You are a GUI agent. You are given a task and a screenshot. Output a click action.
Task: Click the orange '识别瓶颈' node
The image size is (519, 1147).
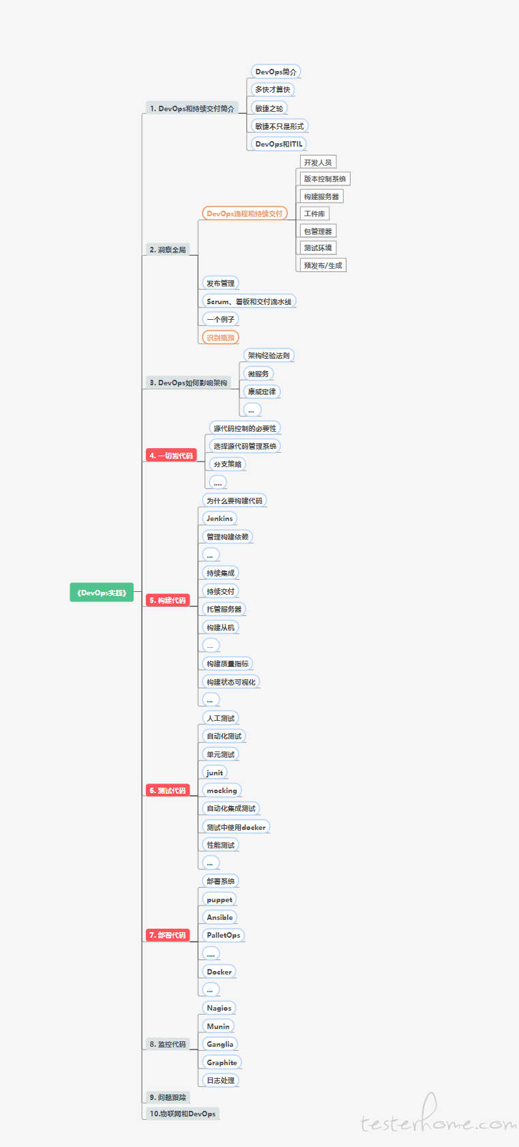(x=220, y=338)
